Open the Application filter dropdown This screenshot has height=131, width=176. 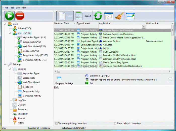[x=144, y=27]
